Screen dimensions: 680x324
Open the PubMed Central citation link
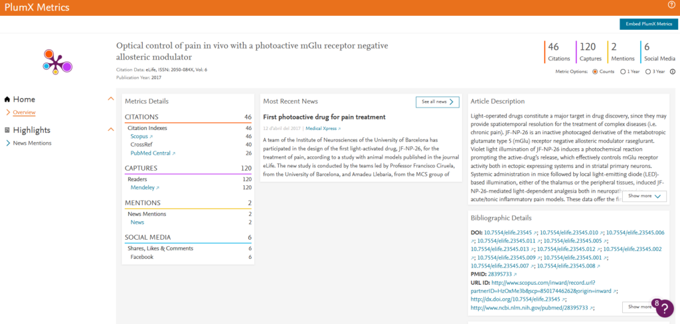click(x=150, y=153)
